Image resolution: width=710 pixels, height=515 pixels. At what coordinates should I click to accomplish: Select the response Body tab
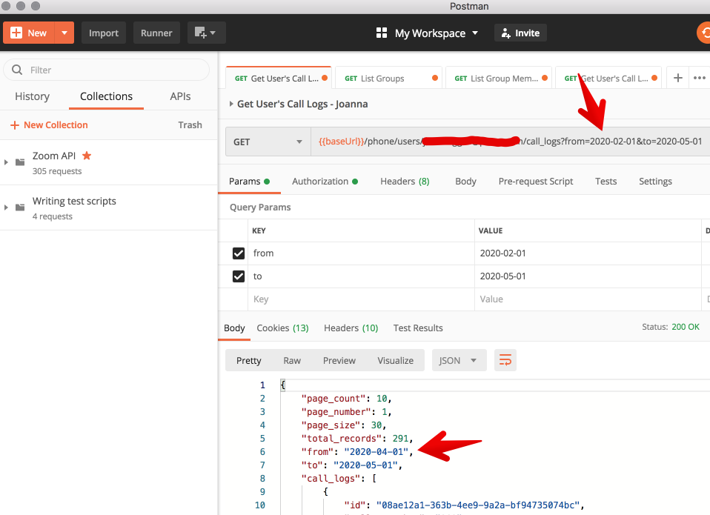234,328
